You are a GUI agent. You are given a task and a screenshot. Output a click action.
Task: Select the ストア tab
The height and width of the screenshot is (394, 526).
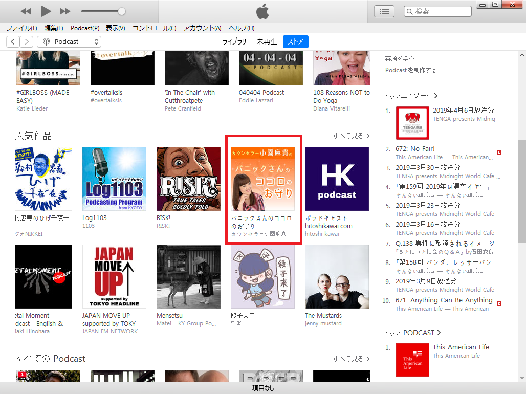pos(296,41)
